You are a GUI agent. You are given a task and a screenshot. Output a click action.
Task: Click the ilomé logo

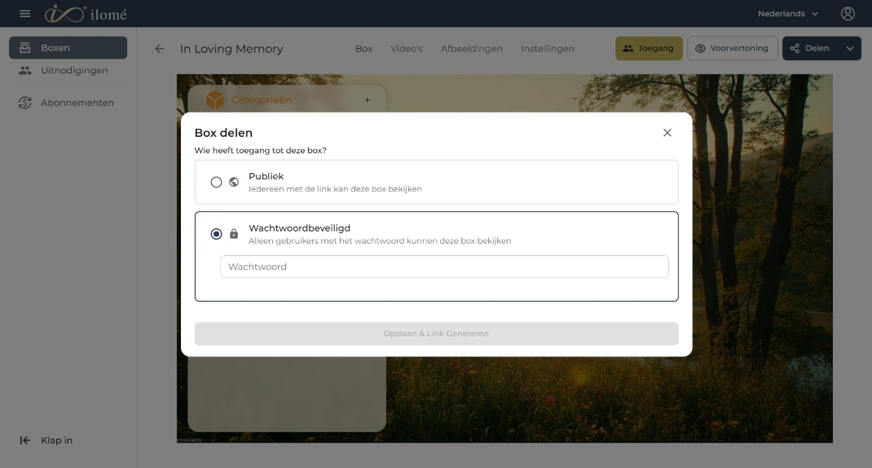click(86, 13)
